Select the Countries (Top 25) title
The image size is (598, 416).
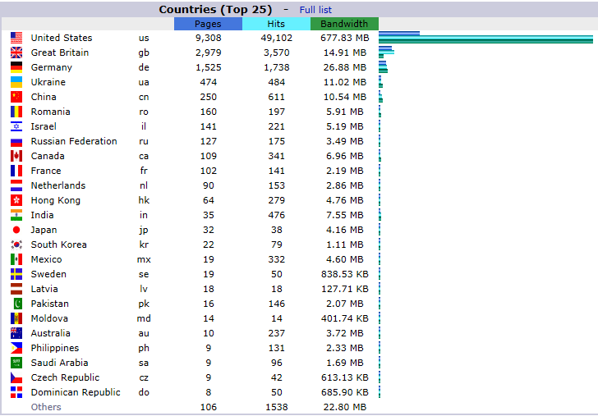[215, 10]
